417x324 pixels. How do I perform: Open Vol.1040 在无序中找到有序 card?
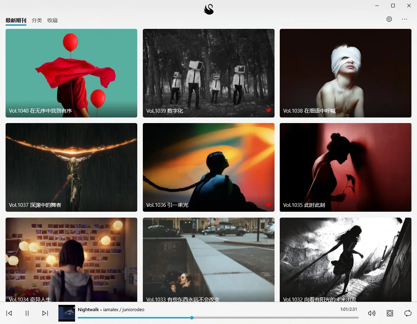pos(72,73)
